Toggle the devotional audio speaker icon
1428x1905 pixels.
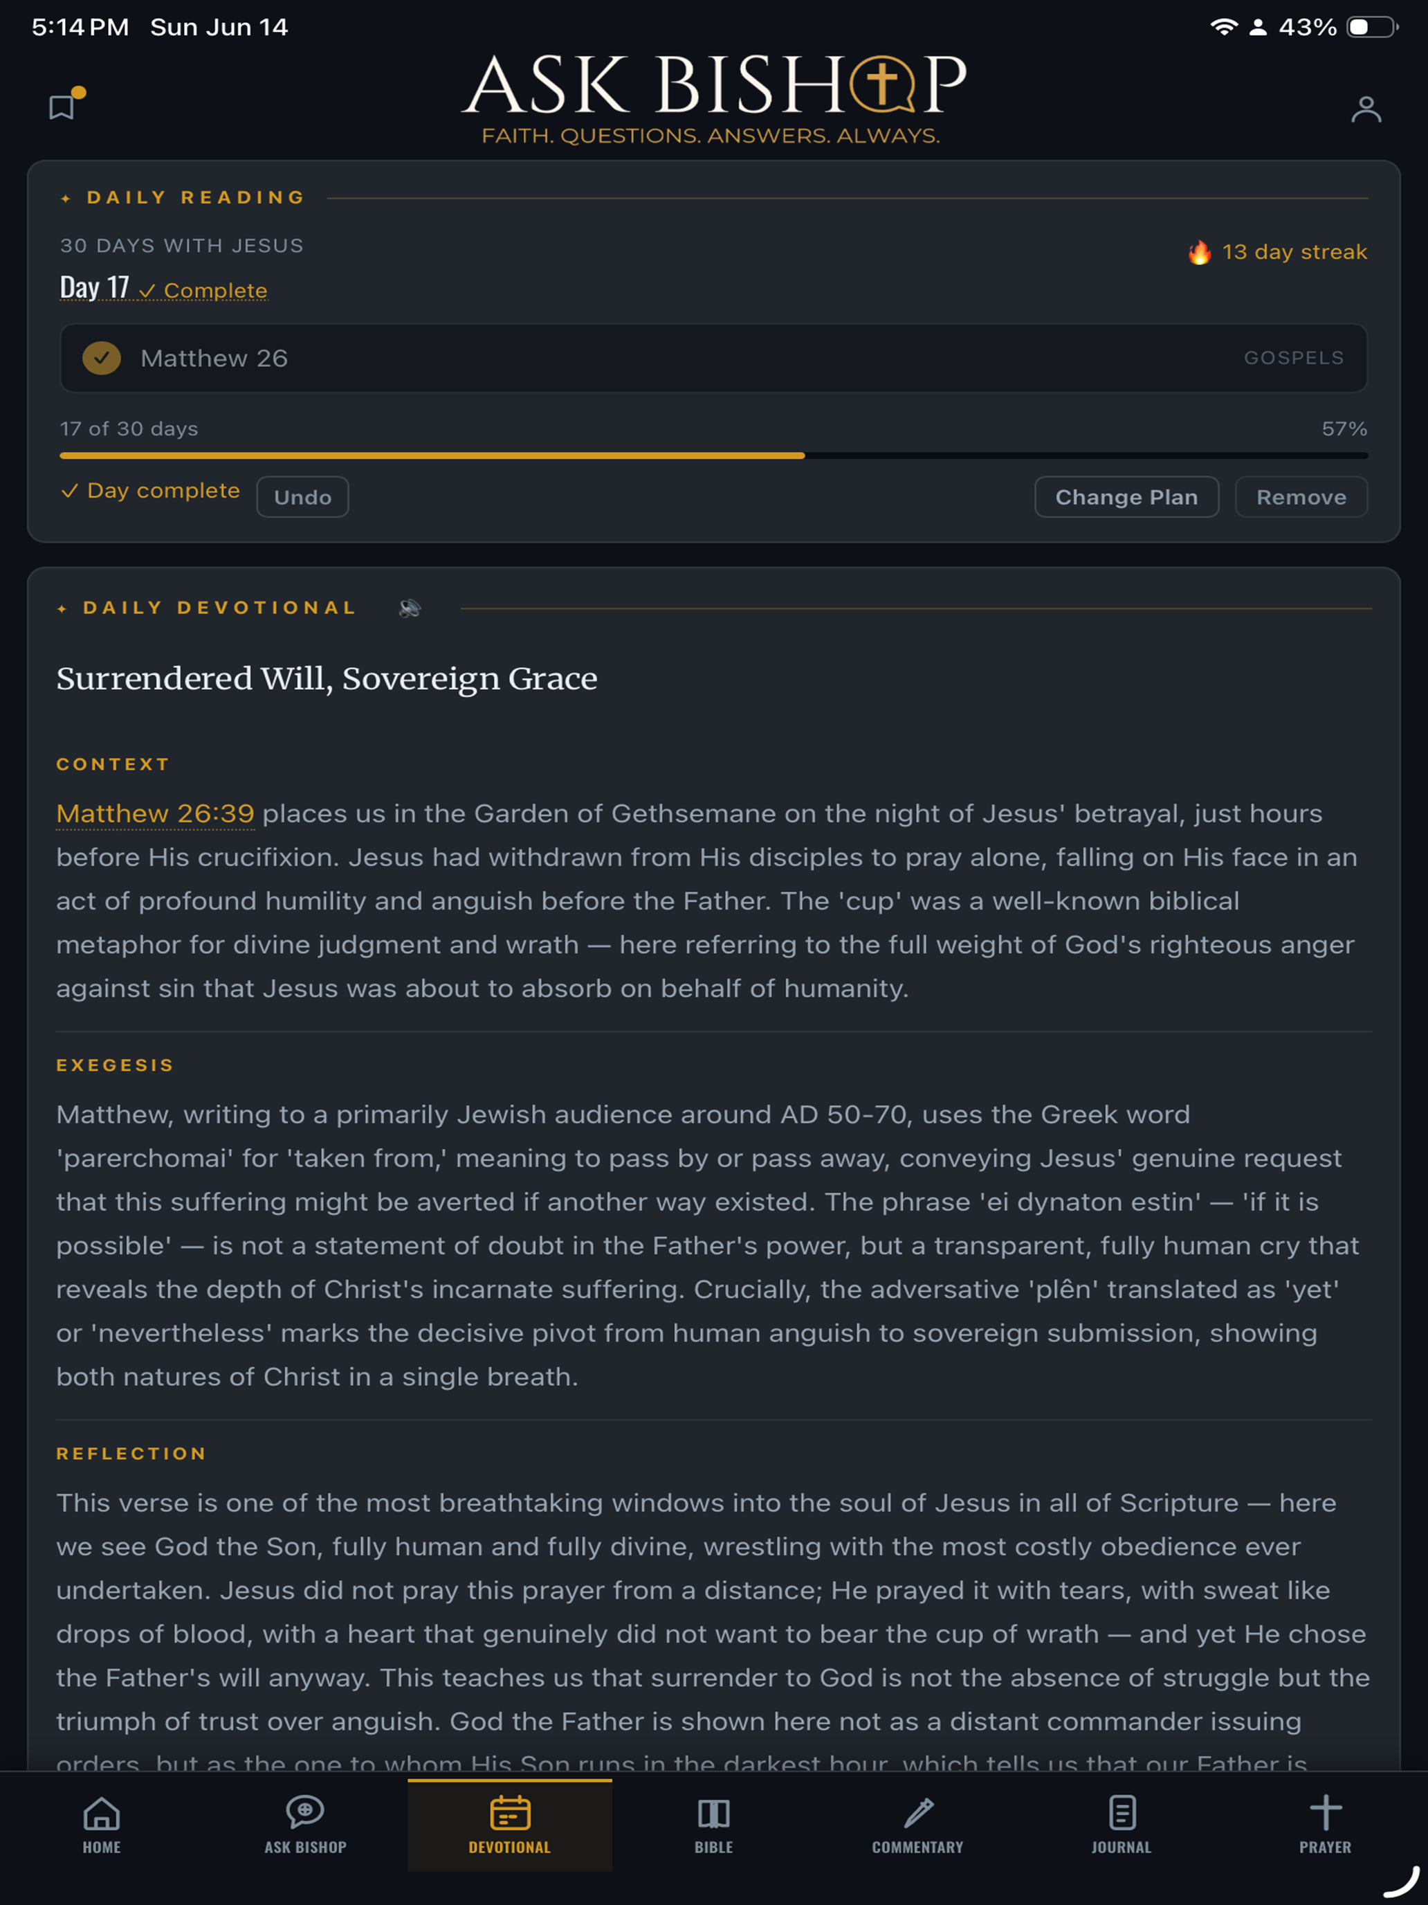[410, 608]
